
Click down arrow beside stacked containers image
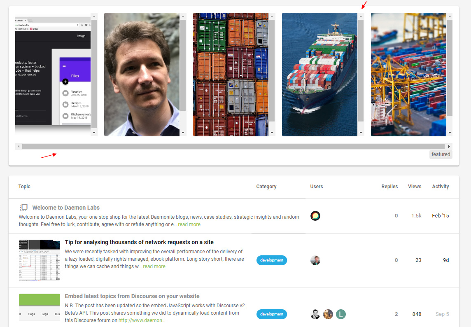coord(272,133)
